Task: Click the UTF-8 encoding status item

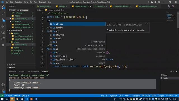Action: coord(121,96)
